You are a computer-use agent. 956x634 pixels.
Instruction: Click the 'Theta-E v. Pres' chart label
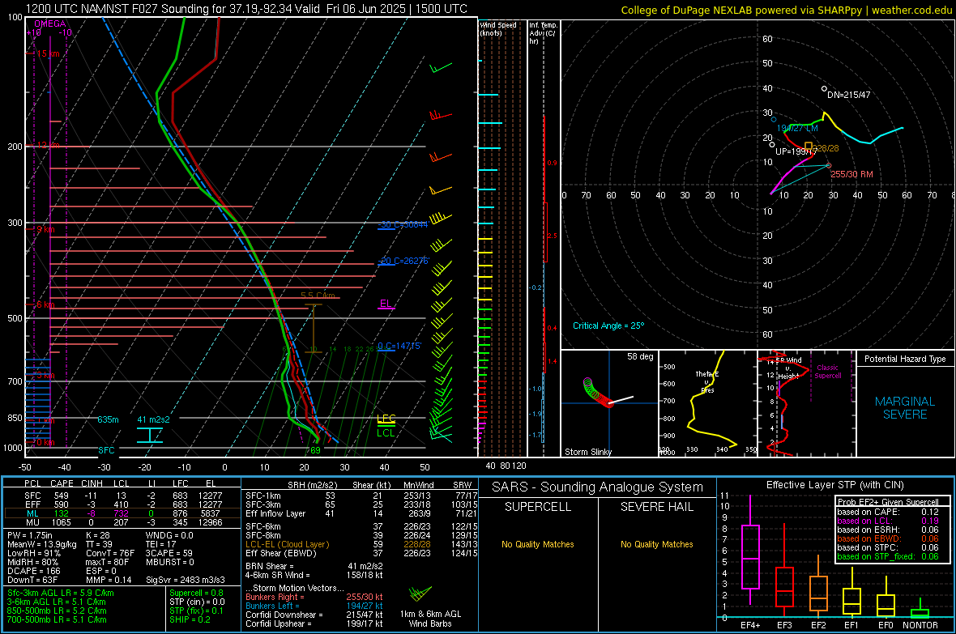pyautogui.click(x=707, y=381)
